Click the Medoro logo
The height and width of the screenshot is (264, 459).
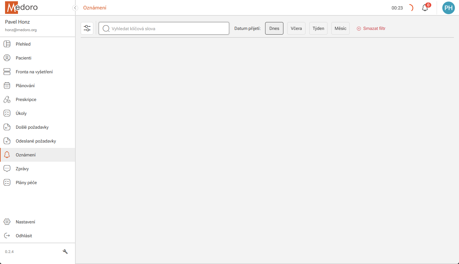click(x=21, y=8)
